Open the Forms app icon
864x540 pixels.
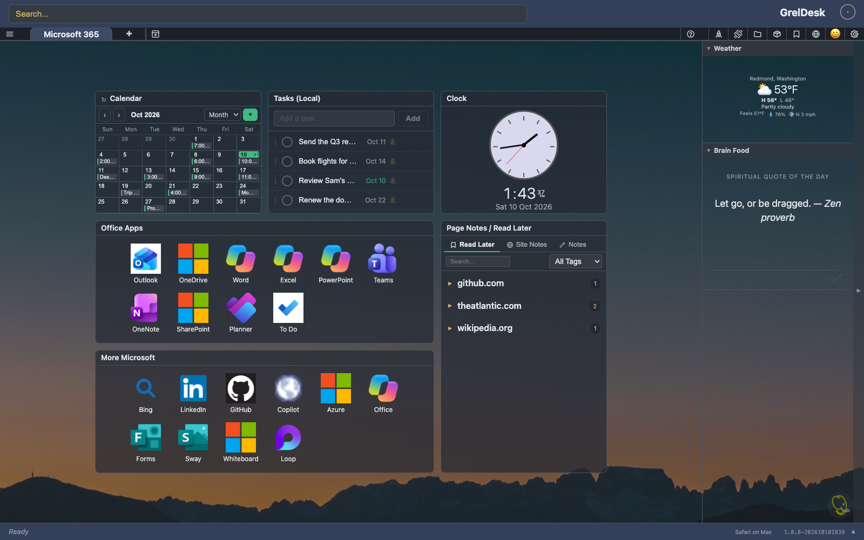pos(146,437)
